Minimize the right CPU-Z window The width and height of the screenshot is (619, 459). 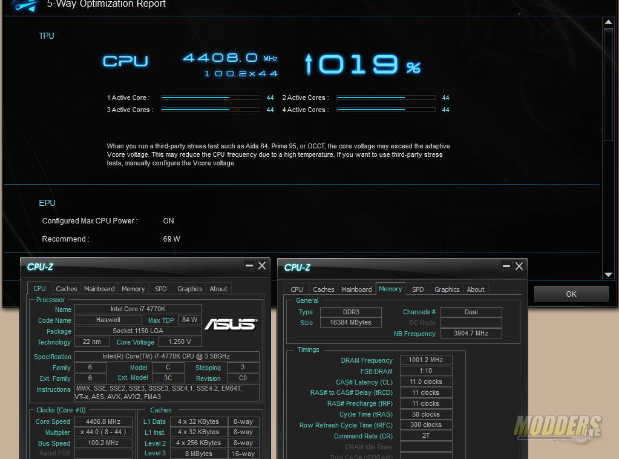click(x=506, y=266)
